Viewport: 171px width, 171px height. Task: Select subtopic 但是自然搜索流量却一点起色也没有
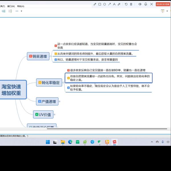pos(109,78)
